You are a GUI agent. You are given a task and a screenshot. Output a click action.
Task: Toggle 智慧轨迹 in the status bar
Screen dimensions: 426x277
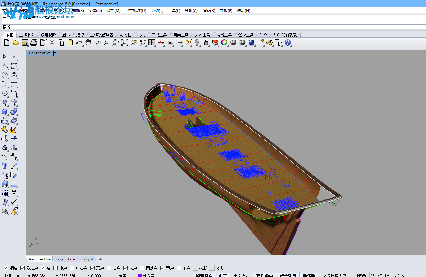point(288,275)
